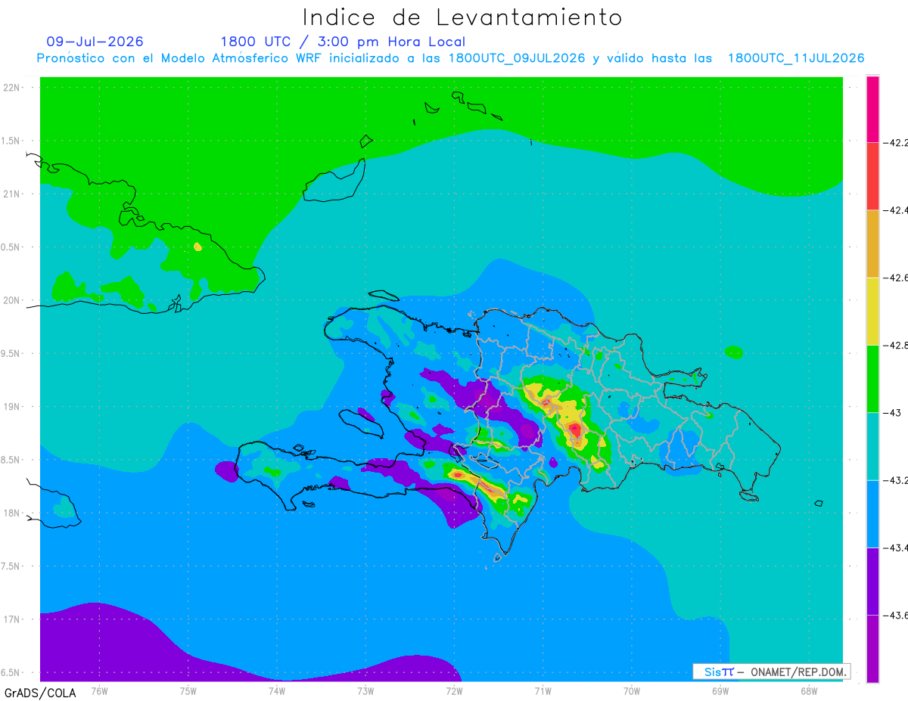This screenshot has height=701, width=908.
Task: Click the 20N latitude axis label
Action: [13, 300]
